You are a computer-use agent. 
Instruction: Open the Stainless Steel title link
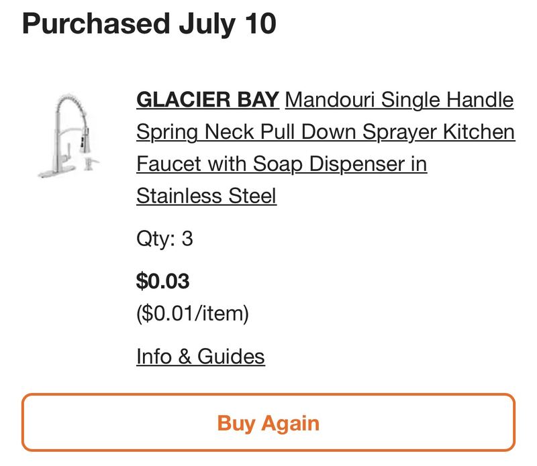click(x=206, y=196)
